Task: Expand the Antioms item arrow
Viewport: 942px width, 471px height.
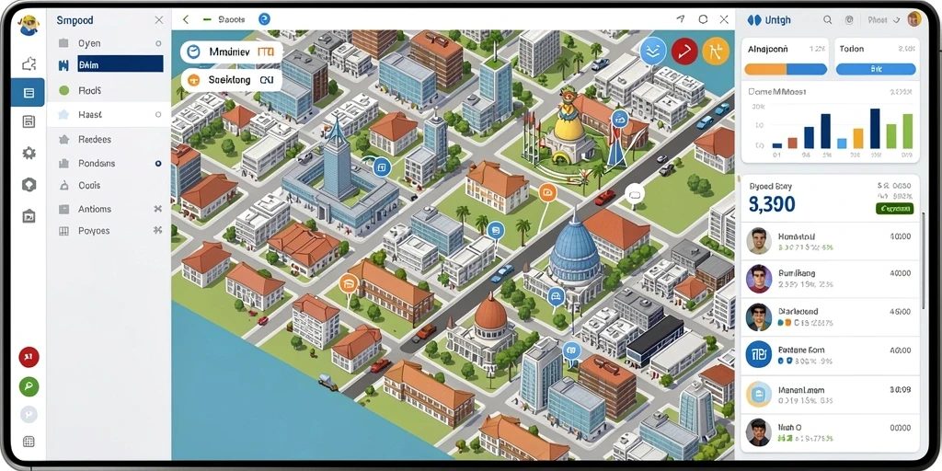Action: click(158, 209)
